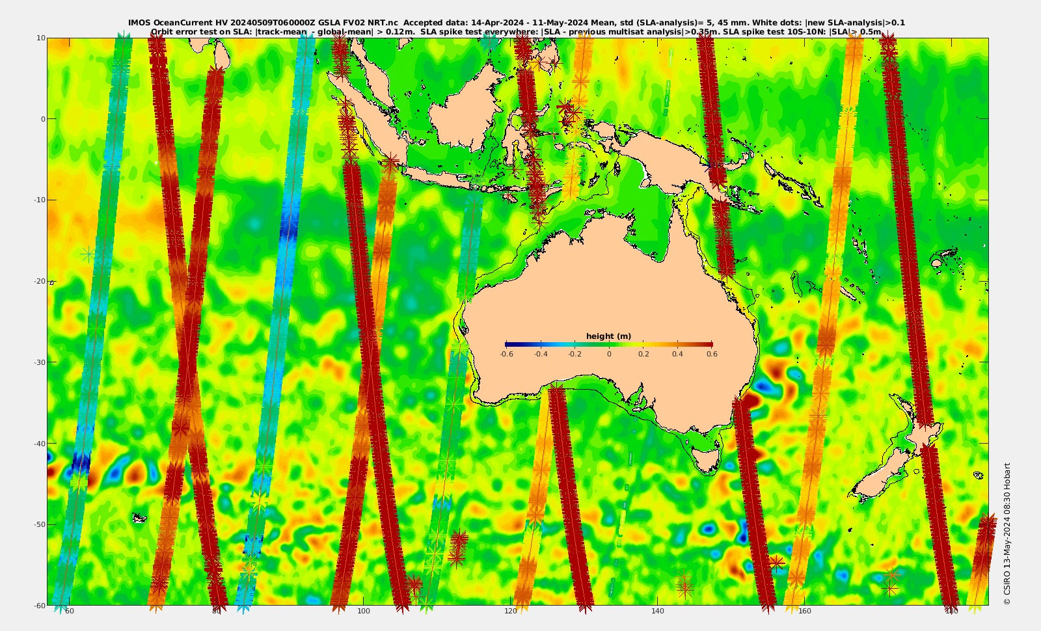
Task: Click the latitude axis label -10
Action: (x=40, y=200)
